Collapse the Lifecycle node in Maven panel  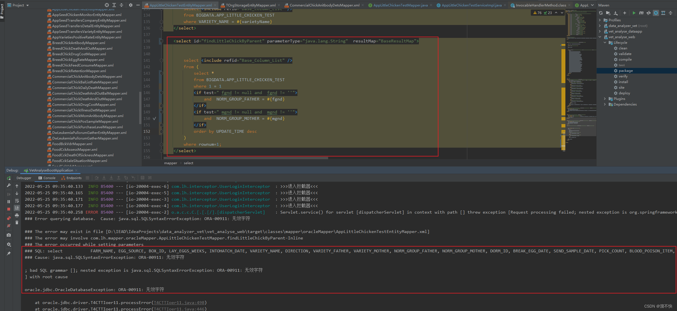[x=605, y=42]
